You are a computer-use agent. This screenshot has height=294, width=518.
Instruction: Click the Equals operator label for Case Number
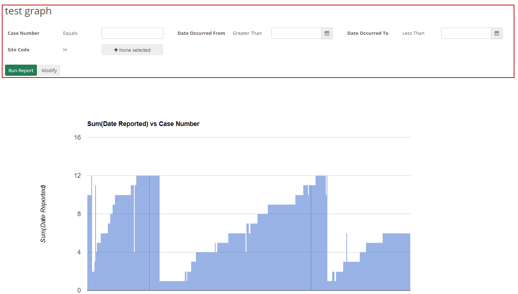click(x=70, y=33)
